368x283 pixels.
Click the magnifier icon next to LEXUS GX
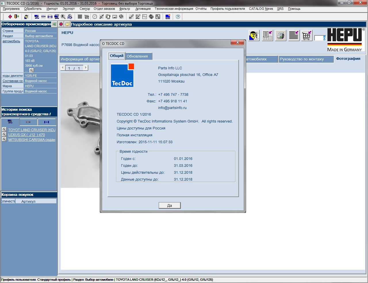click(x=4, y=134)
